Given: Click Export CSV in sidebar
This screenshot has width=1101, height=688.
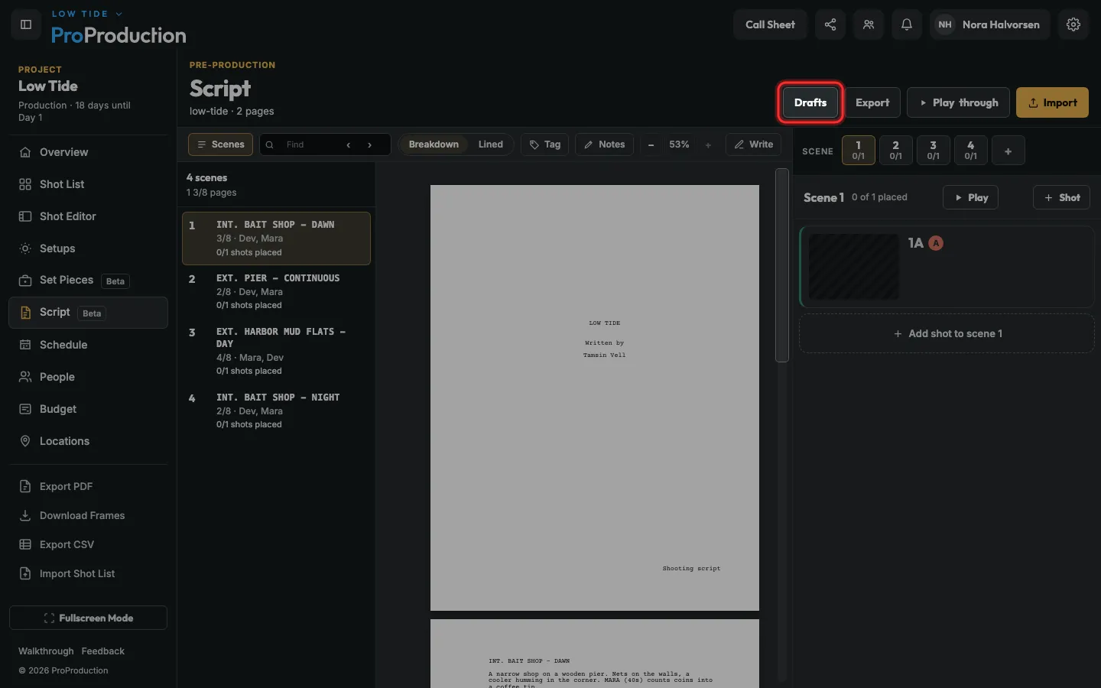Looking at the screenshot, I should tap(88, 544).
